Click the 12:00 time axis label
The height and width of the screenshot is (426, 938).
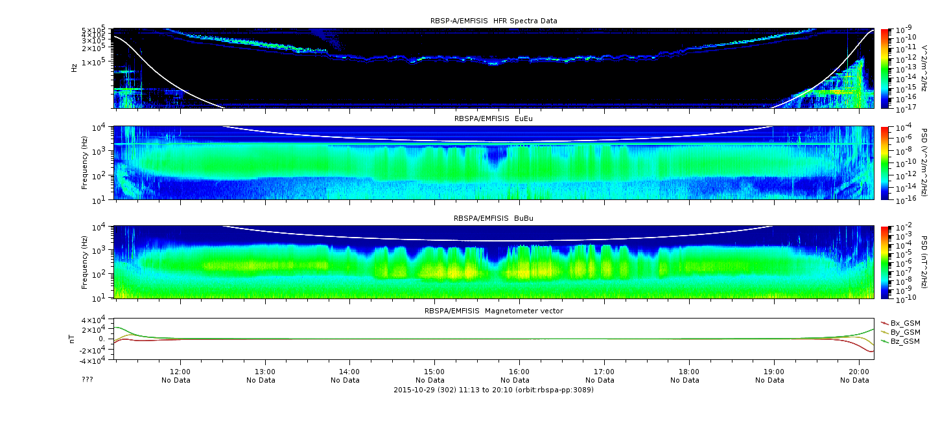(180, 372)
